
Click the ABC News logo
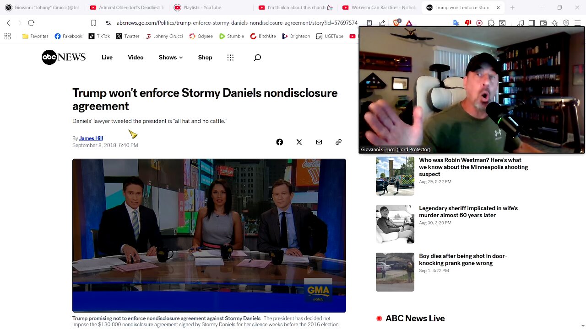click(x=64, y=57)
